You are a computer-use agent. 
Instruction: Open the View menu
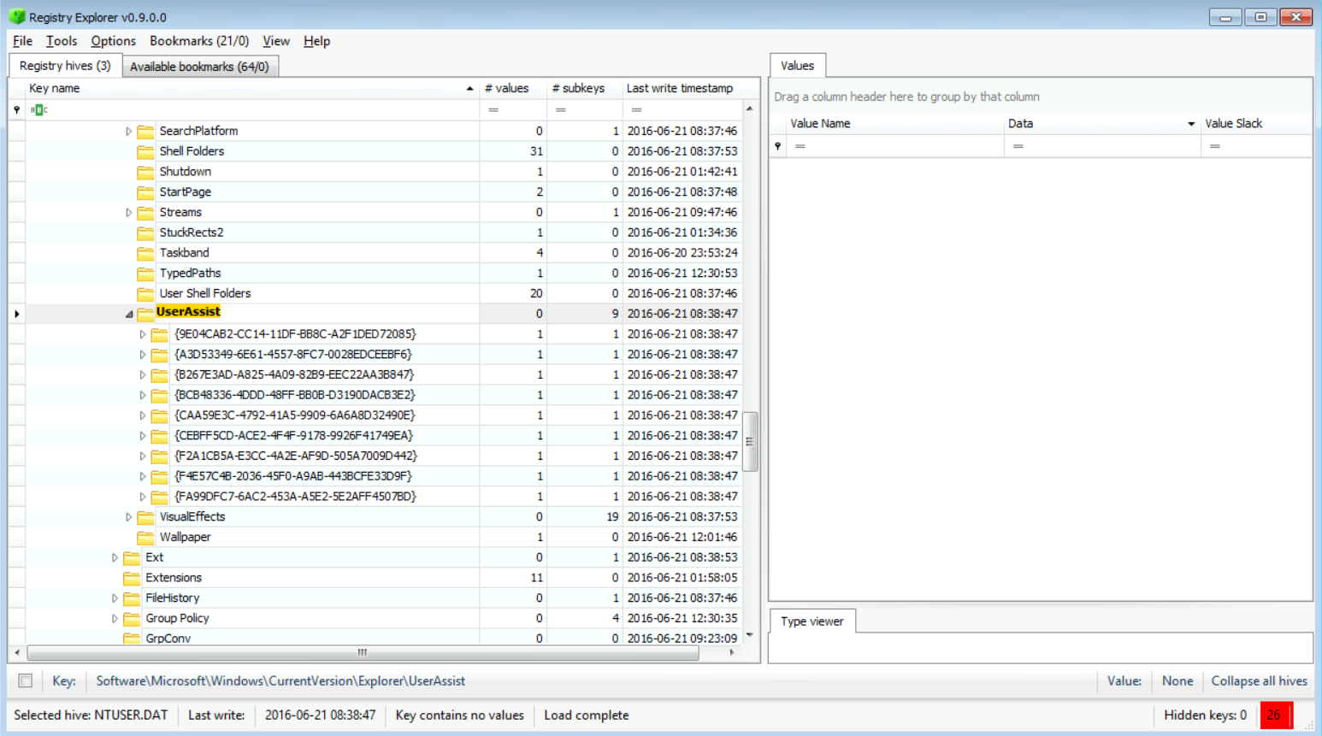(x=275, y=41)
